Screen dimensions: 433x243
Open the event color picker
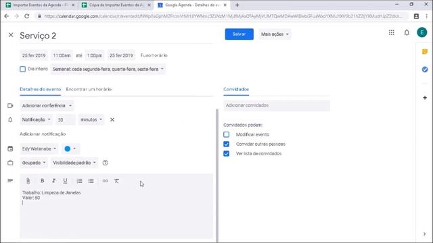(70, 148)
